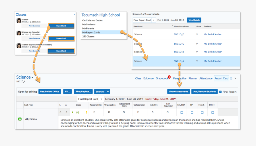The height and width of the screenshot is (146, 256).
Task: Click the avatar for Science (en français)
Action: coord(19,33)
